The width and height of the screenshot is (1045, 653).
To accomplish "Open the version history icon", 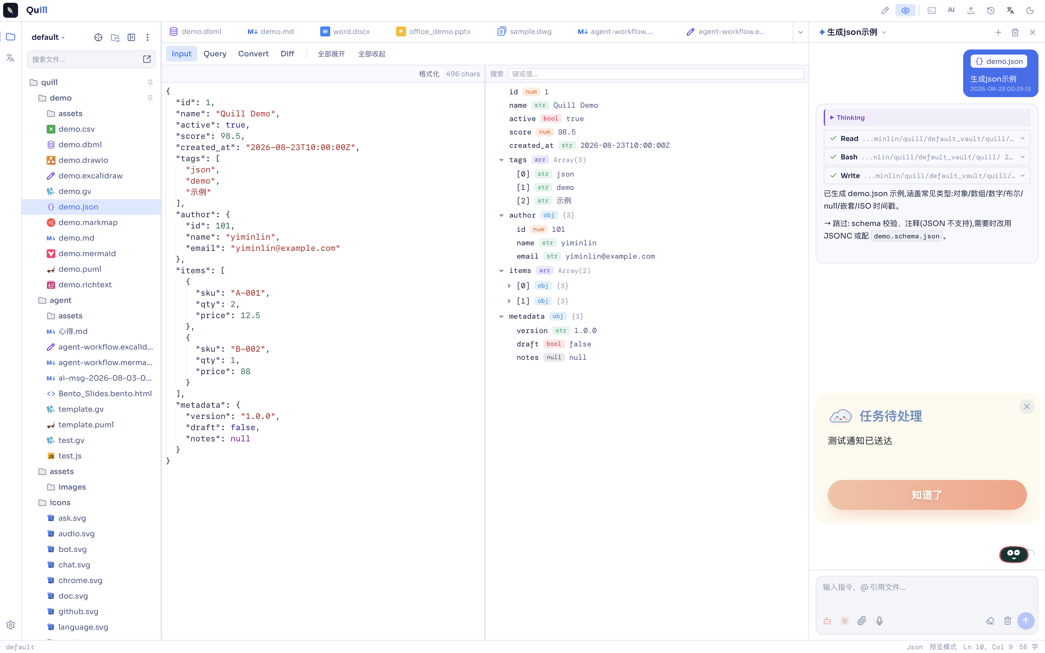I will (991, 10).
